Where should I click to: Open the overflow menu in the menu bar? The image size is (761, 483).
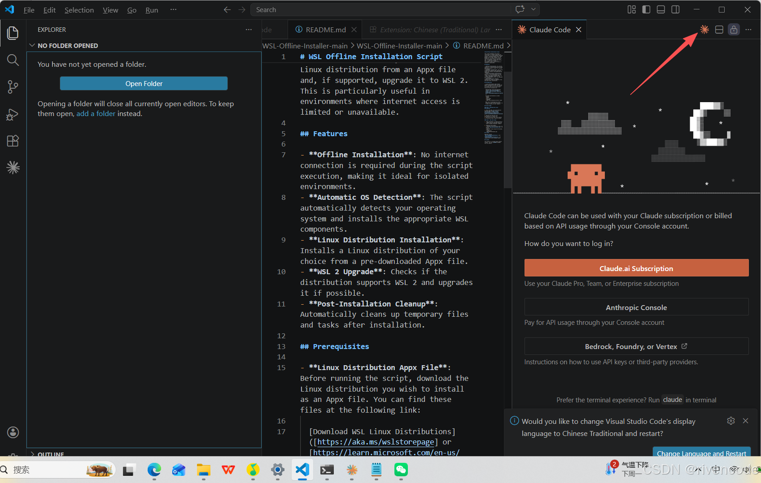(x=173, y=9)
